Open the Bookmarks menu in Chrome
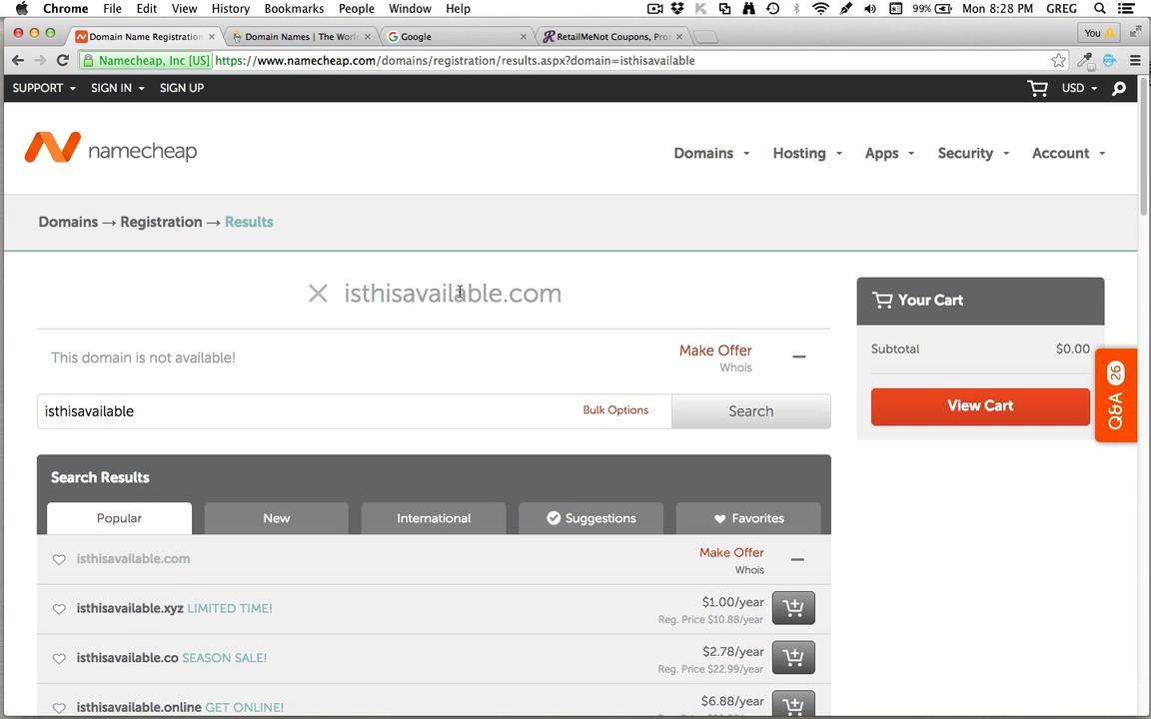This screenshot has width=1151, height=719. click(294, 9)
